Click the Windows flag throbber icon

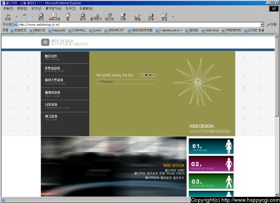point(274,9)
